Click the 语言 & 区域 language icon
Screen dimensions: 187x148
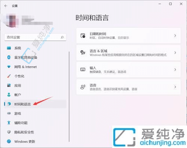coord(83,52)
